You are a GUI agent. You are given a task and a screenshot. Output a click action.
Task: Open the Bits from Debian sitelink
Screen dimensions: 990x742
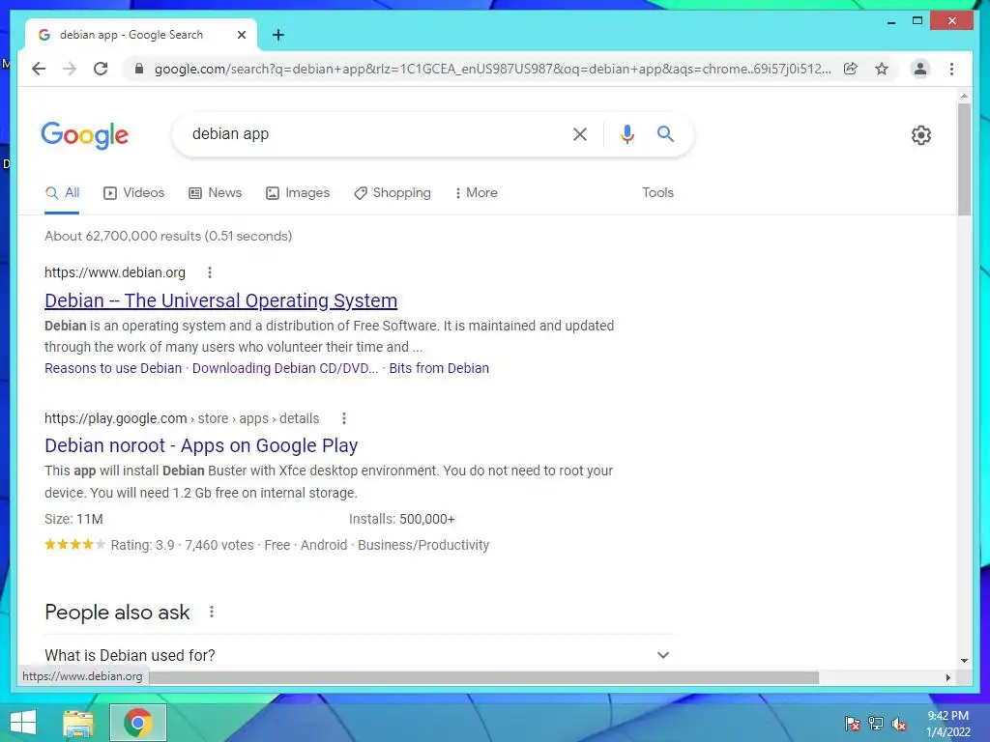pyautogui.click(x=439, y=368)
